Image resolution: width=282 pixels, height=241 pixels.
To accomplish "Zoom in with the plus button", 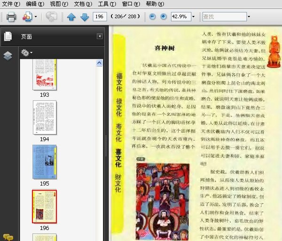I will click(163, 17).
